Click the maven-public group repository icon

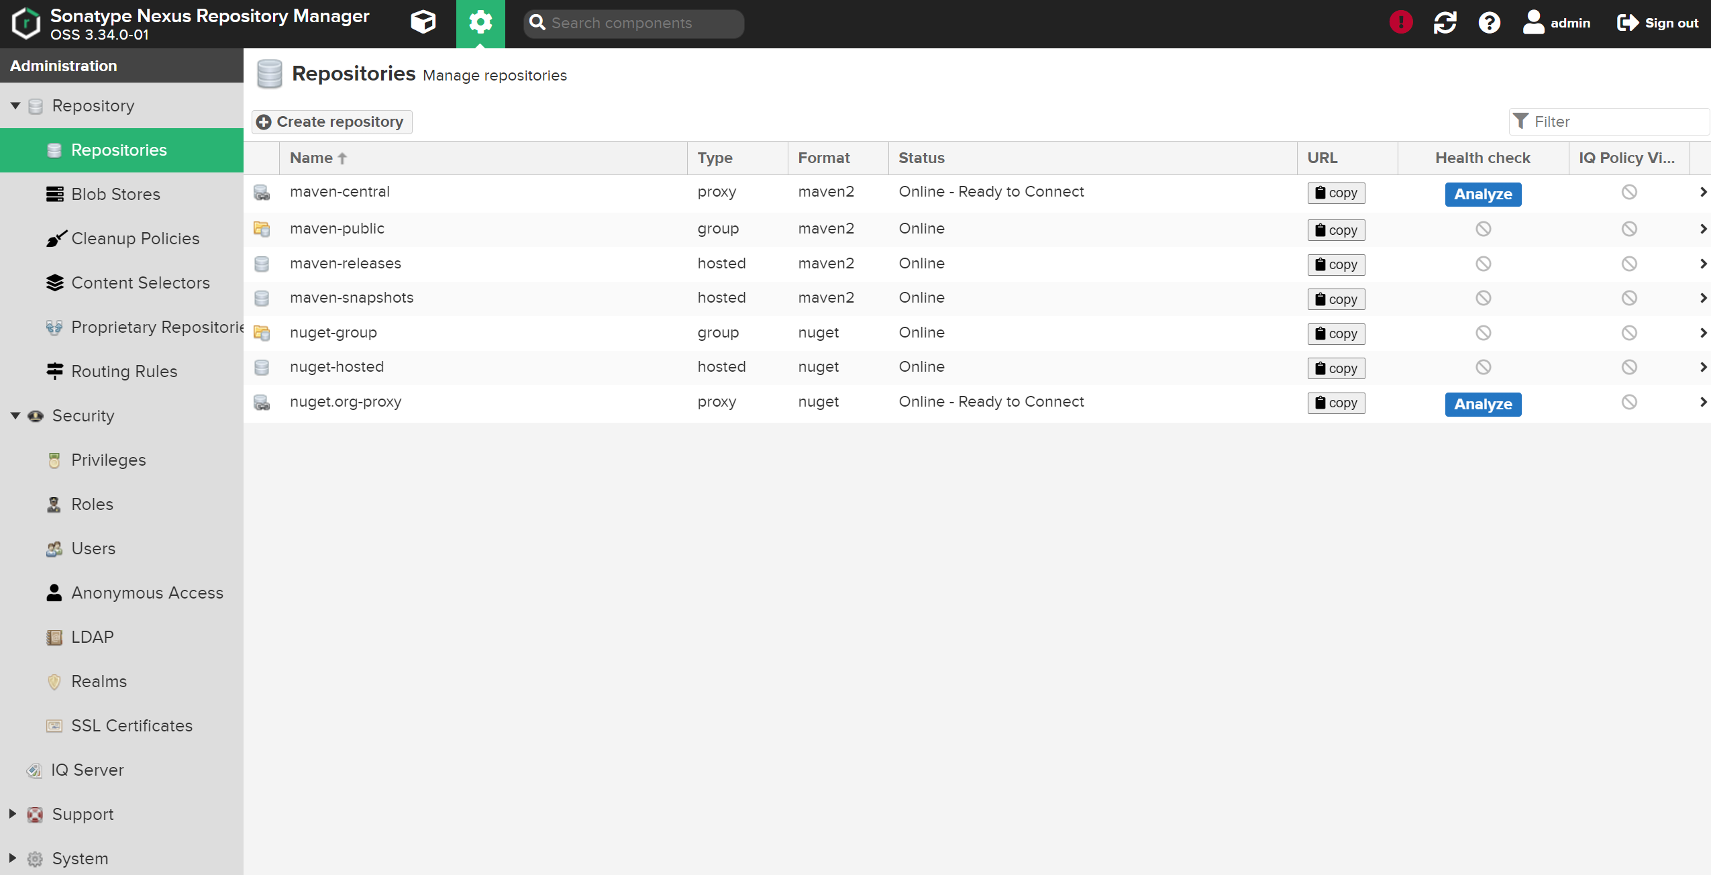262,229
